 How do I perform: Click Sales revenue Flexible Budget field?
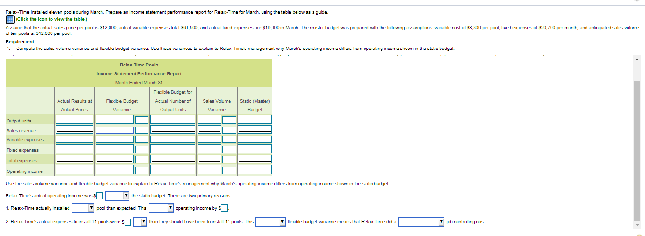tap(173, 130)
